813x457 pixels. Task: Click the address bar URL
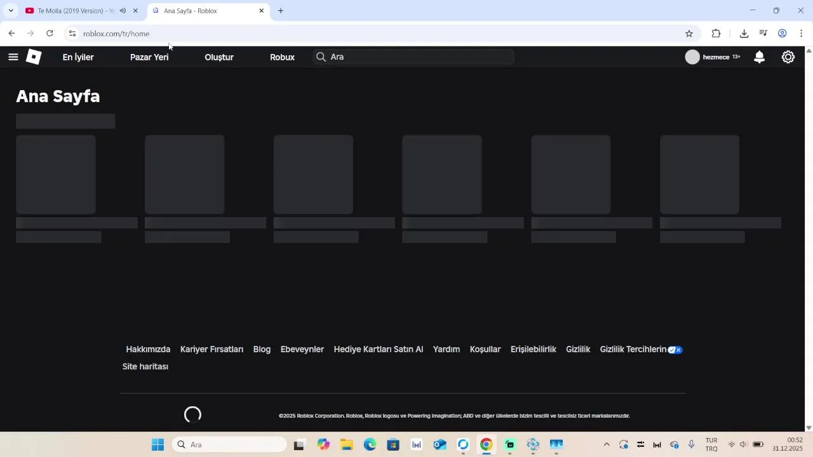click(116, 34)
